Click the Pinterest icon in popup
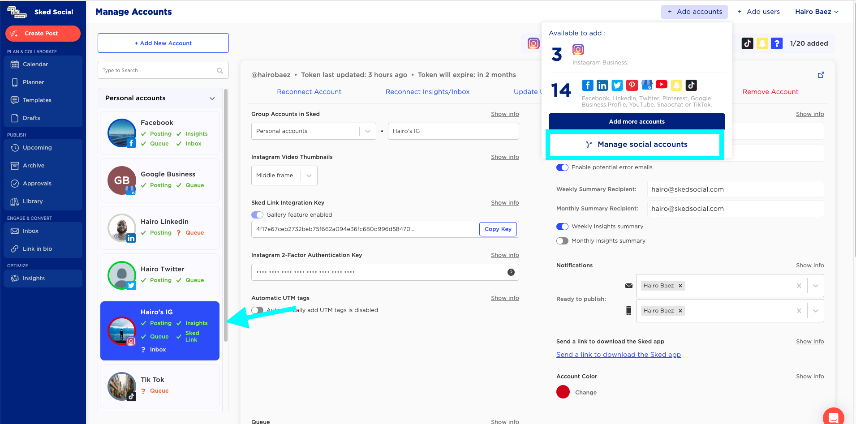856x424 pixels. coord(632,85)
